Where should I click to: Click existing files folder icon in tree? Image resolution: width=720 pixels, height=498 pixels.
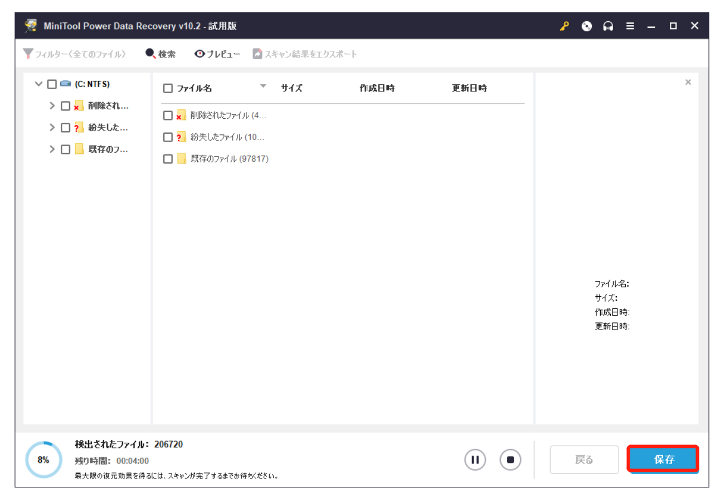(x=79, y=149)
